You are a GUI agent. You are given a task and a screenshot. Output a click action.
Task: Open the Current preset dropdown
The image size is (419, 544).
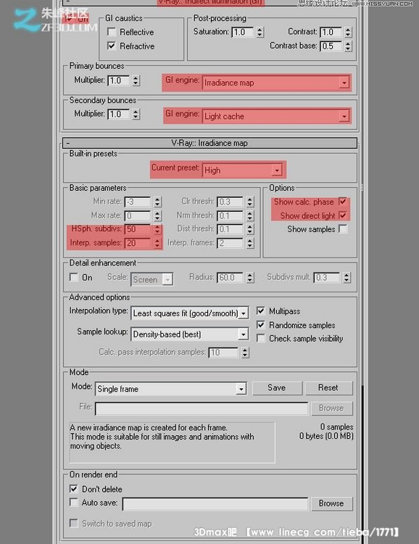[242, 170]
